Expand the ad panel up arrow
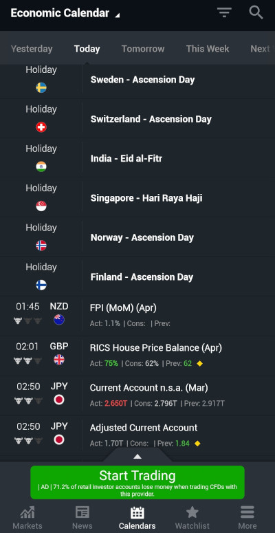 [137, 457]
